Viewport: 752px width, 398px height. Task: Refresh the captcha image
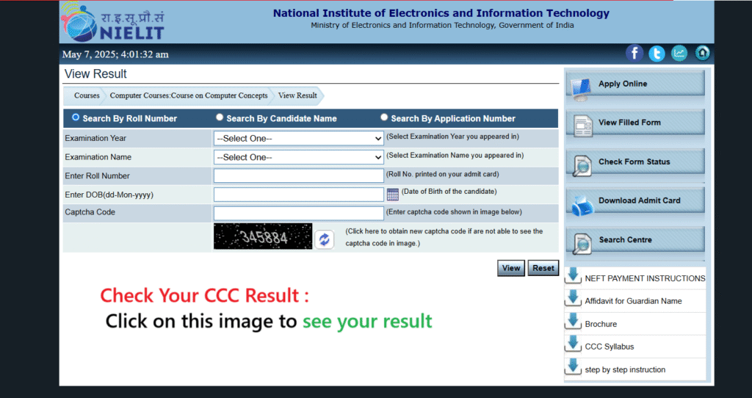click(x=324, y=239)
